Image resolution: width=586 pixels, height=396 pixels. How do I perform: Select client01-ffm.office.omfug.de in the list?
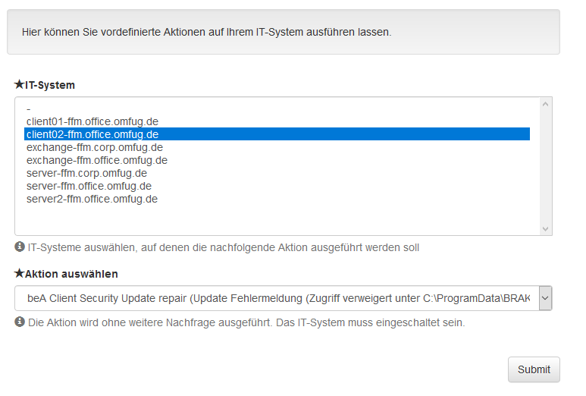tap(277, 121)
